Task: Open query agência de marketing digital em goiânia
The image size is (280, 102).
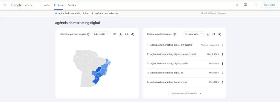Action: click(x=171, y=45)
